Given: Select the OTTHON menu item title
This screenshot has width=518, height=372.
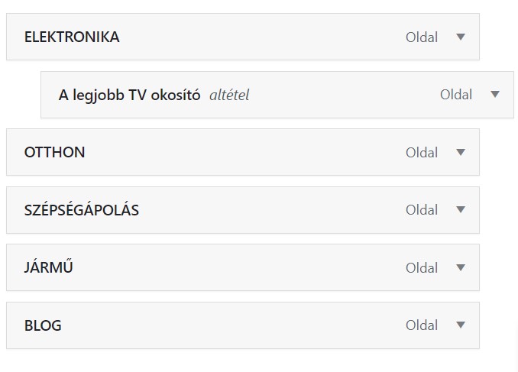Looking at the screenshot, I should pyautogui.click(x=54, y=152).
